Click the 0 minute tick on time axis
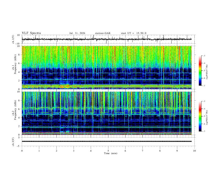The image size is (219, 169). 22,151
